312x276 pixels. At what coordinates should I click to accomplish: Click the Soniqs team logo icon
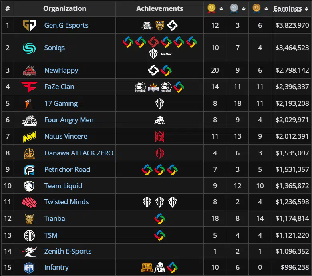coord(29,48)
